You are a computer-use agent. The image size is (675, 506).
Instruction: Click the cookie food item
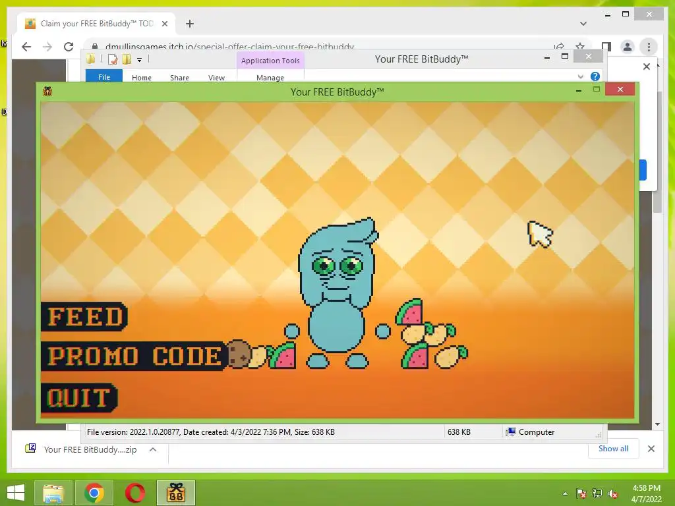click(x=239, y=354)
